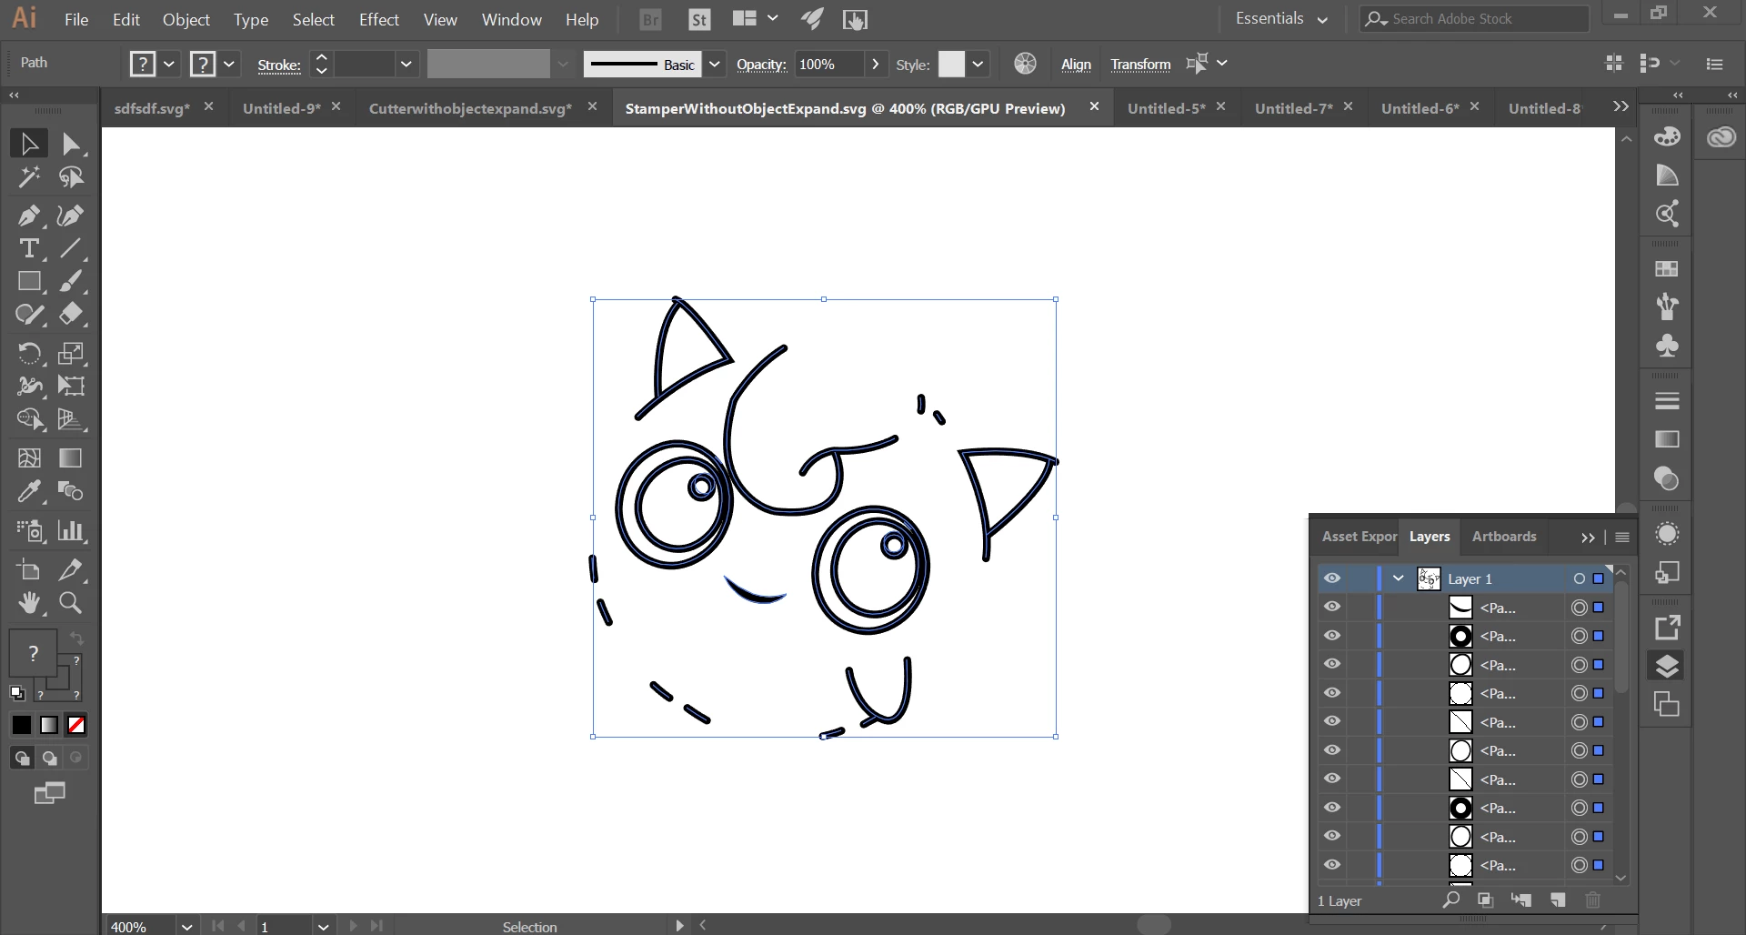
Task: Choose the Eraser tool
Action: click(x=71, y=315)
